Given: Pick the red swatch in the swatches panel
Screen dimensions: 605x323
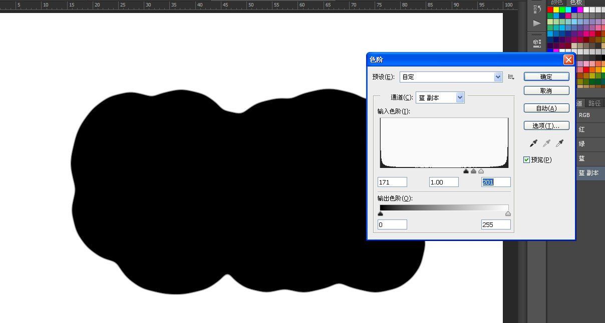Looking at the screenshot, I should click(x=550, y=9).
